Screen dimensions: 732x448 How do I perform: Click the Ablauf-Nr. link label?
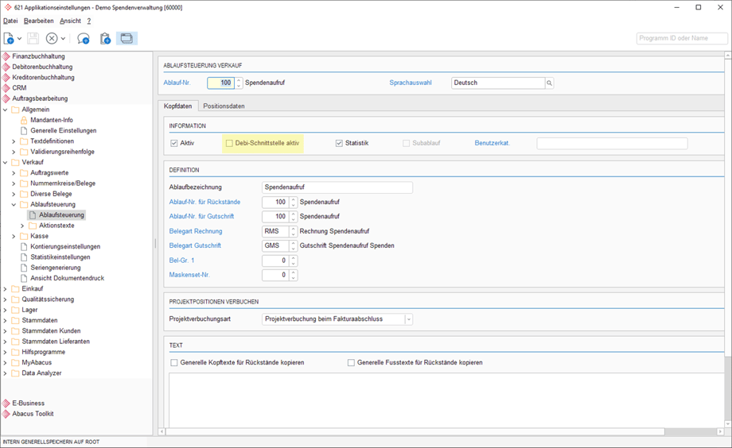coord(177,83)
